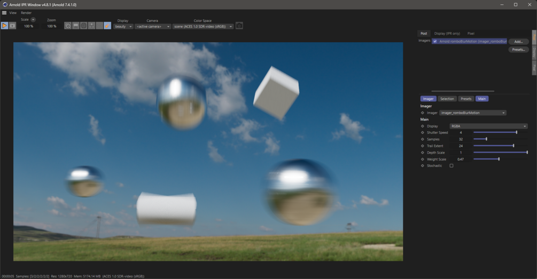
Task: Click the camera snapshot icon
Action: 239,26
